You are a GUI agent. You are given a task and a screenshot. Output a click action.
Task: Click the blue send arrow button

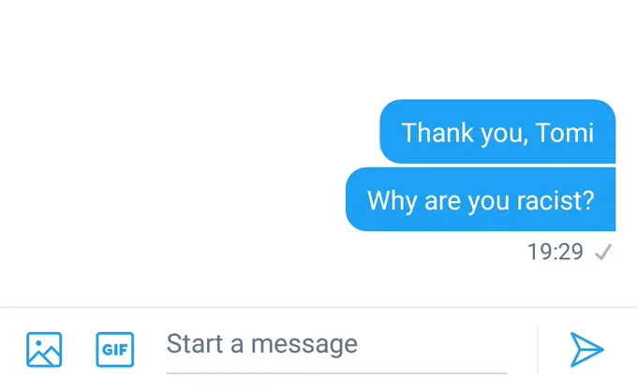coord(586,349)
